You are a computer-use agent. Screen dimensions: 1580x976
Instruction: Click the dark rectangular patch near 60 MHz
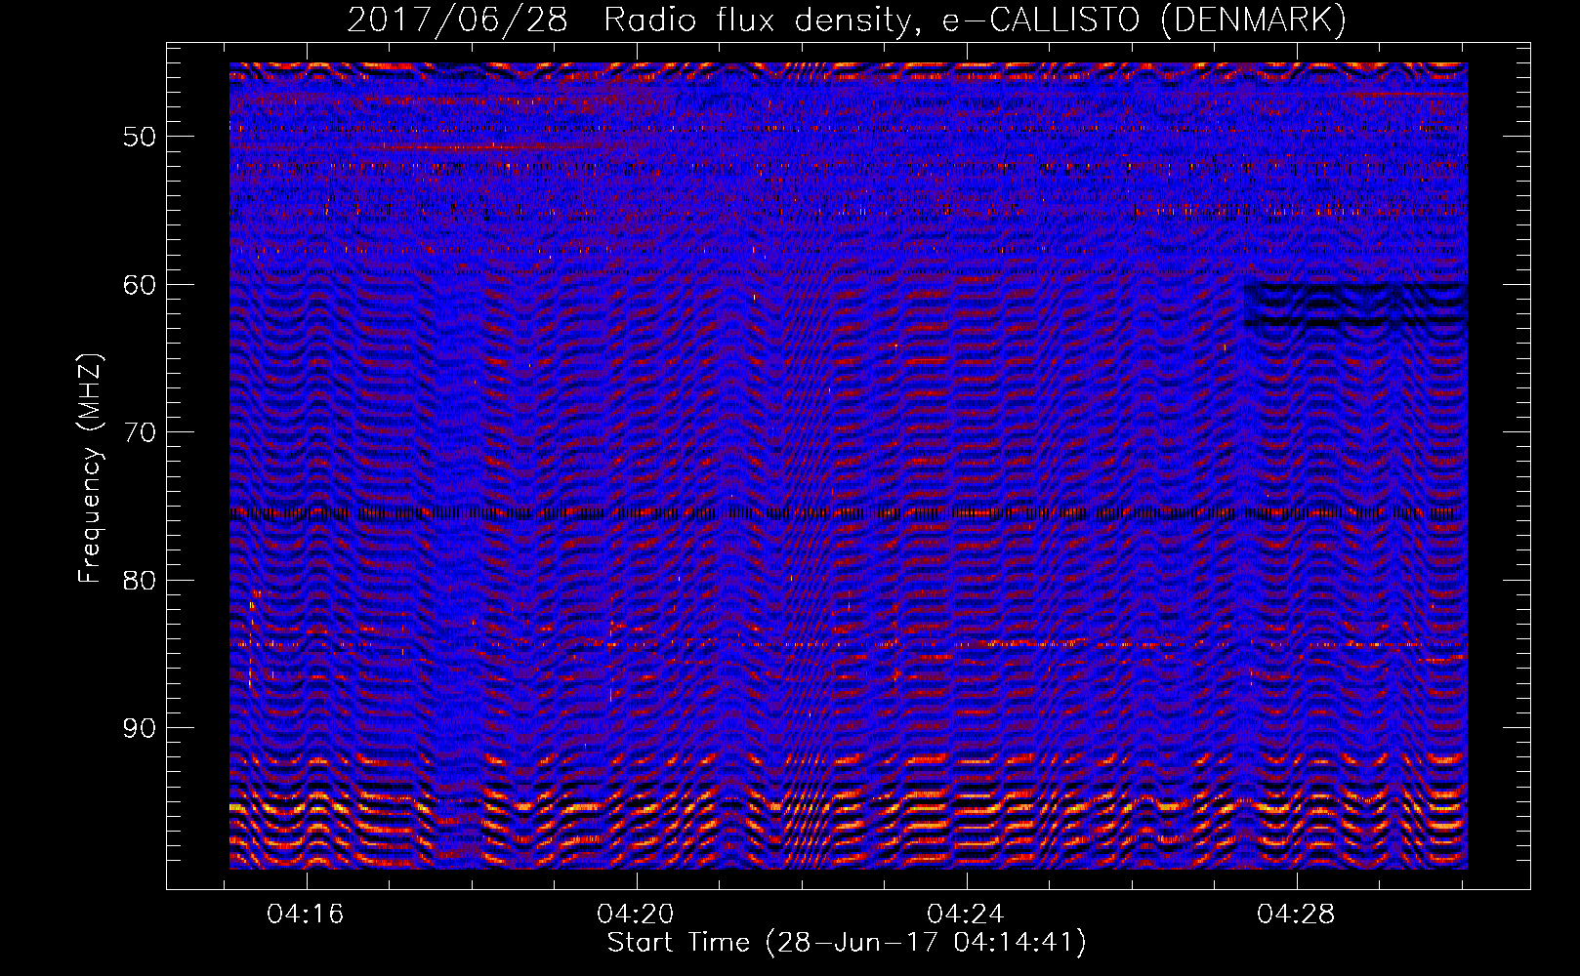[x=1355, y=305]
